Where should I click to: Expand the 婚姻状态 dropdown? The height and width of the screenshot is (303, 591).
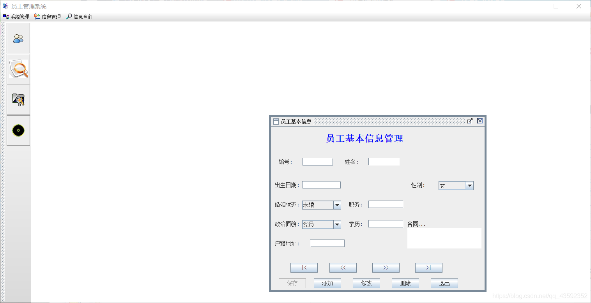coord(337,205)
